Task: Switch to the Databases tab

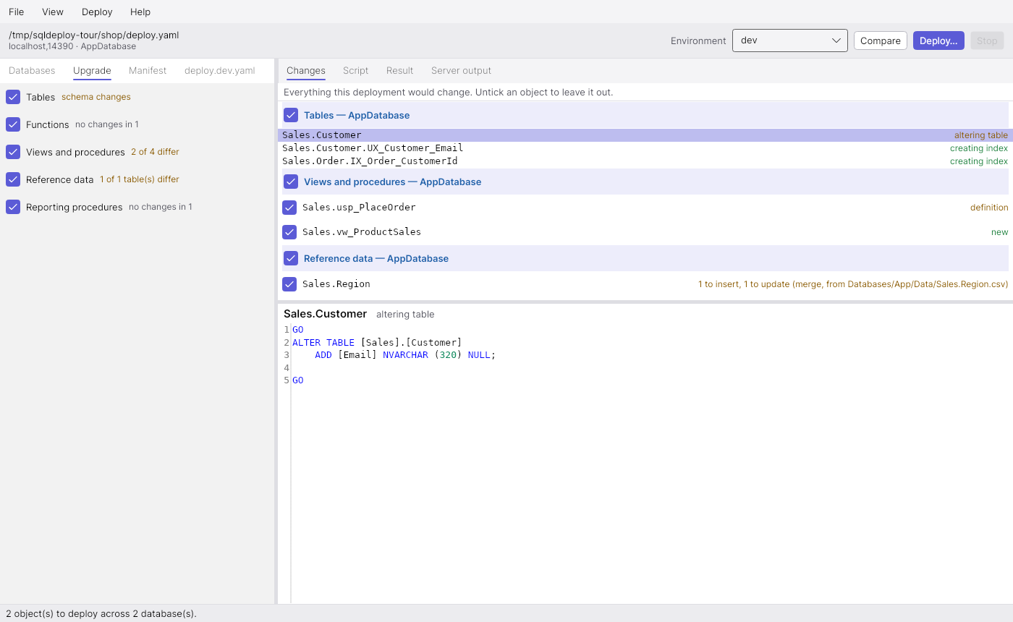Action: point(32,70)
